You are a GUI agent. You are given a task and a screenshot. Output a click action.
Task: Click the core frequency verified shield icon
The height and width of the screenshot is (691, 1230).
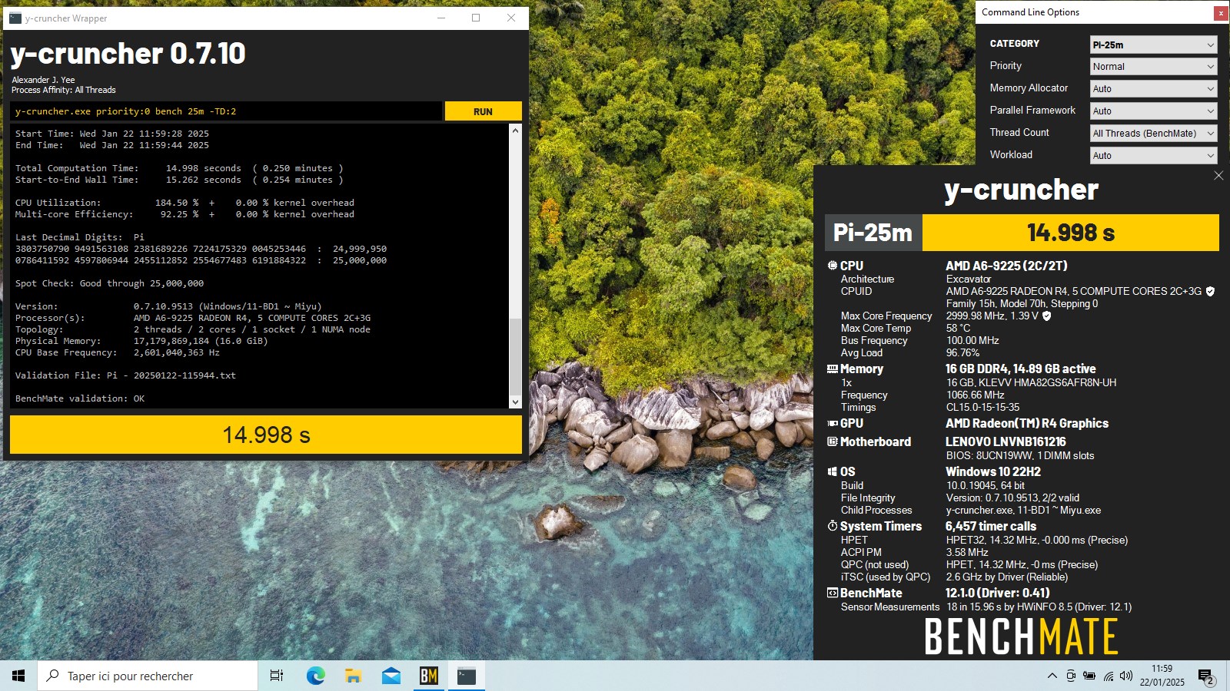coord(1046,316)
